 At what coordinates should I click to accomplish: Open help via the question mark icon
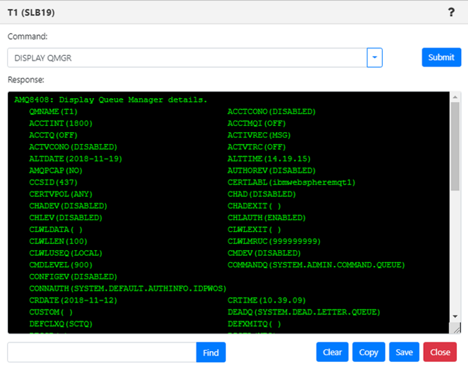tap(451, 12)
